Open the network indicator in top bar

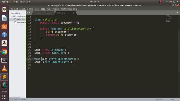click(167, 2)
